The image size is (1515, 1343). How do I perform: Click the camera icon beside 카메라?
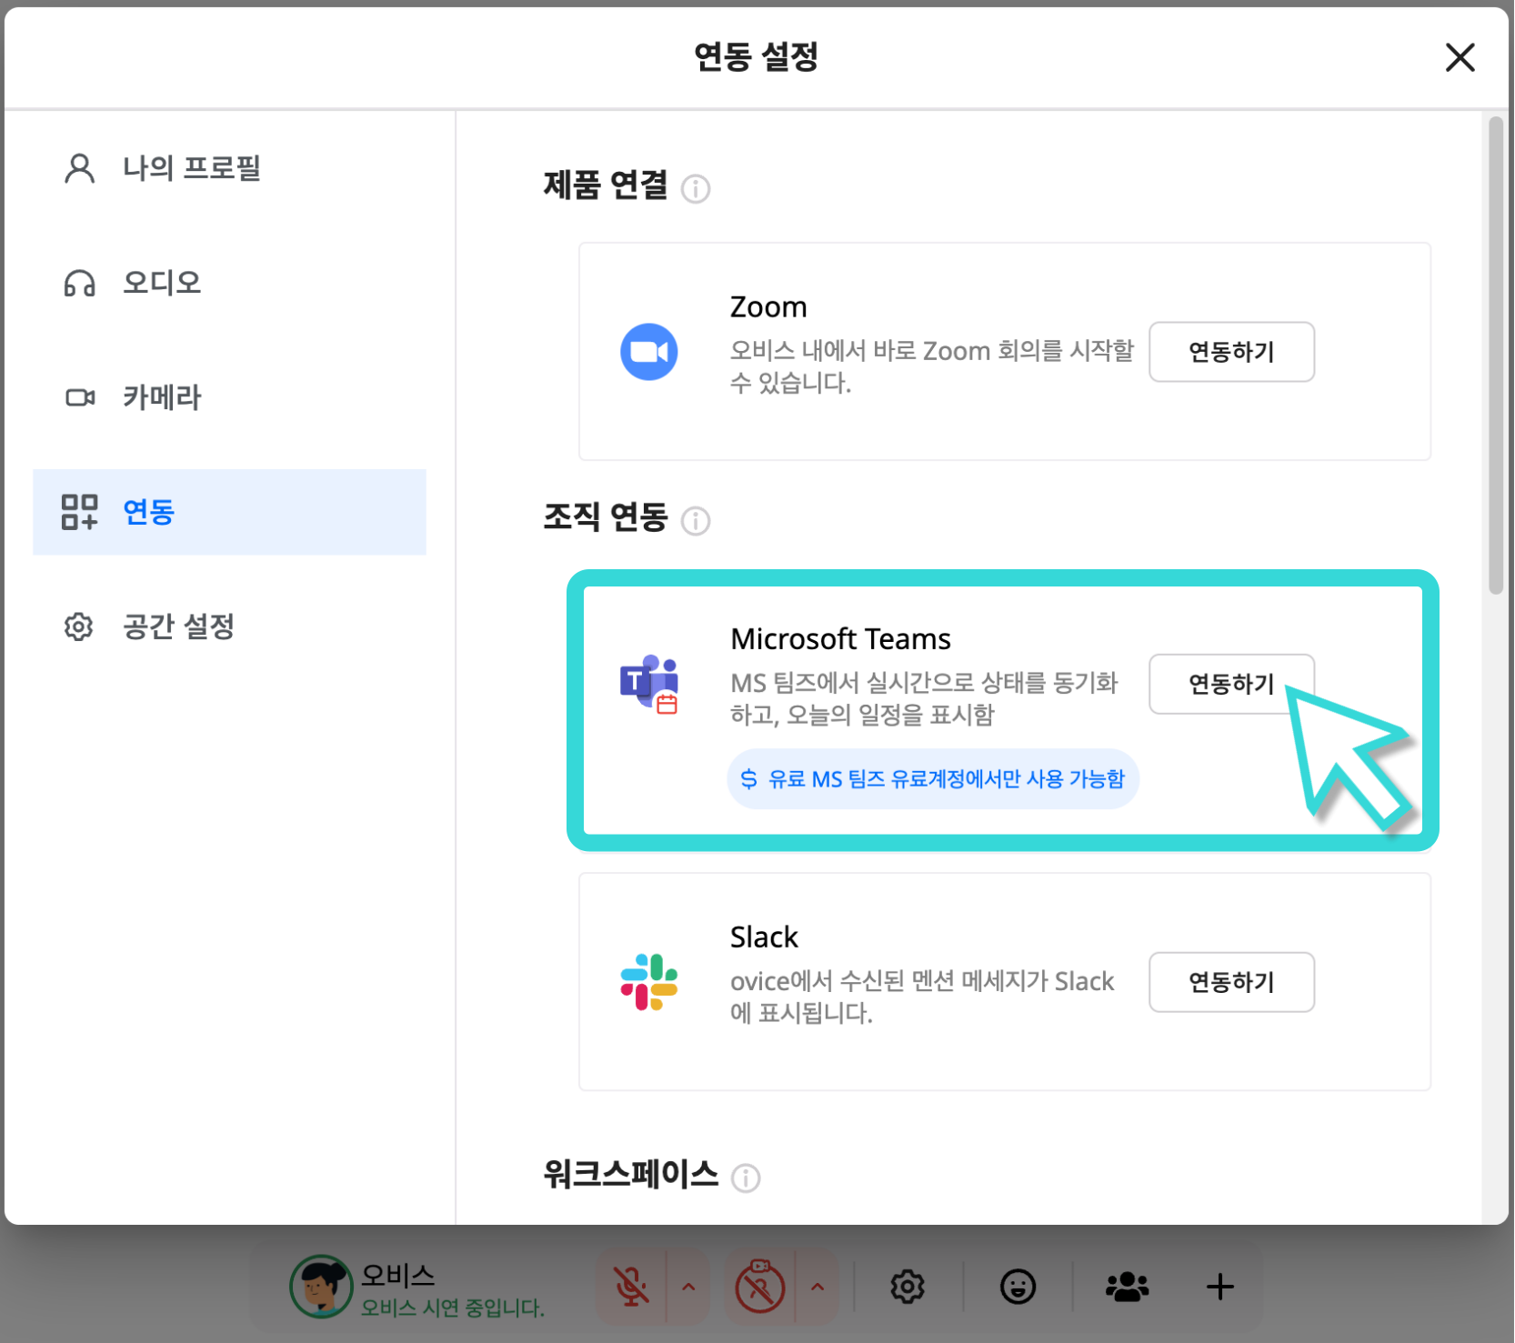(x=80, y=397)
